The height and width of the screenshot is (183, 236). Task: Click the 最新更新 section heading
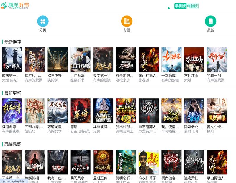click(x=13, y=93)
